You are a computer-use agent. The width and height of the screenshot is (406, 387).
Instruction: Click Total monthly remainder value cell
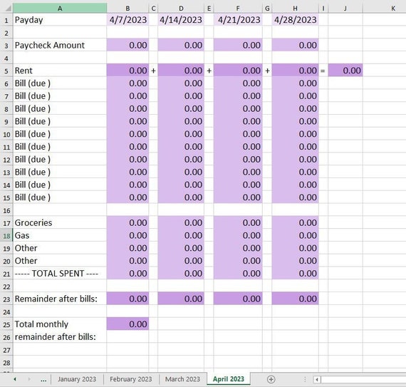tap(127, 324)
